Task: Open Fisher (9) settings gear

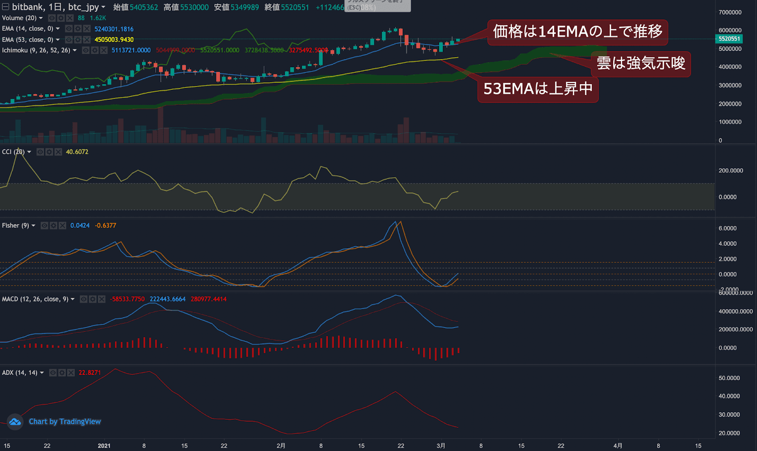Action: point(53,225)
